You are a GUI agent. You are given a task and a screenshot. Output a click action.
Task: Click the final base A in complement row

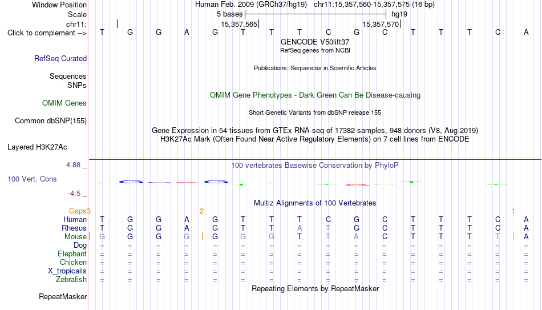click(x=526, y=32)
